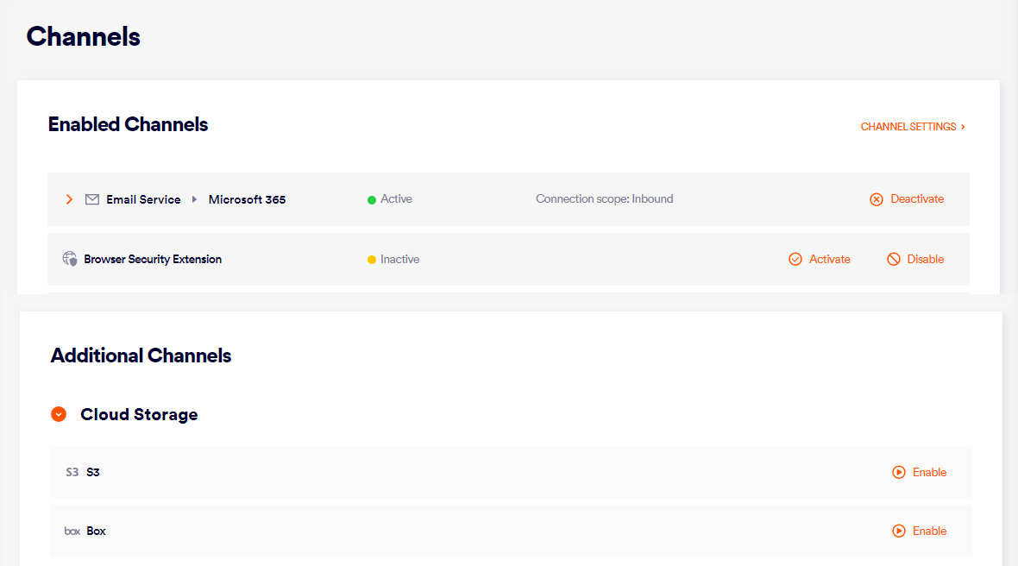Viewport: 1018px width, 566px height.
Task: Click the green Active status dot
Action: [372, 200]
